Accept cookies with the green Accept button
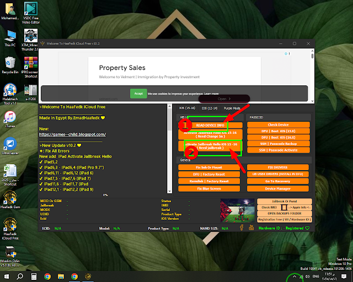 (x=138, y=94)
